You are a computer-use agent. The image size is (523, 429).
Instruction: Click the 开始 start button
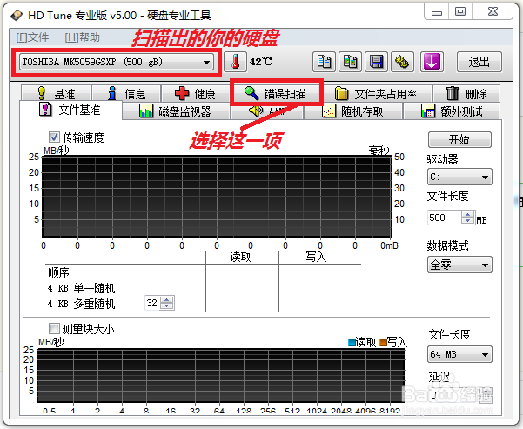click(459, 139)
